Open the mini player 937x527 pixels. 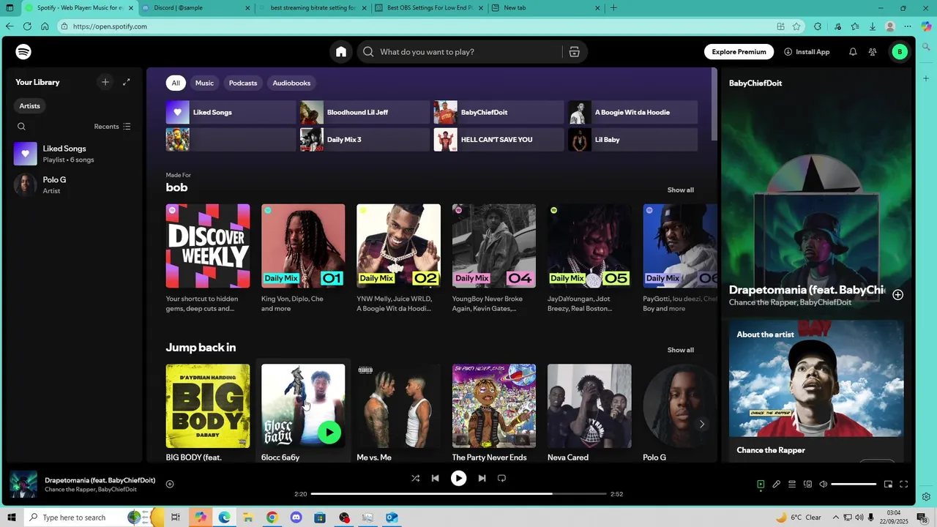tap(888, 484)
